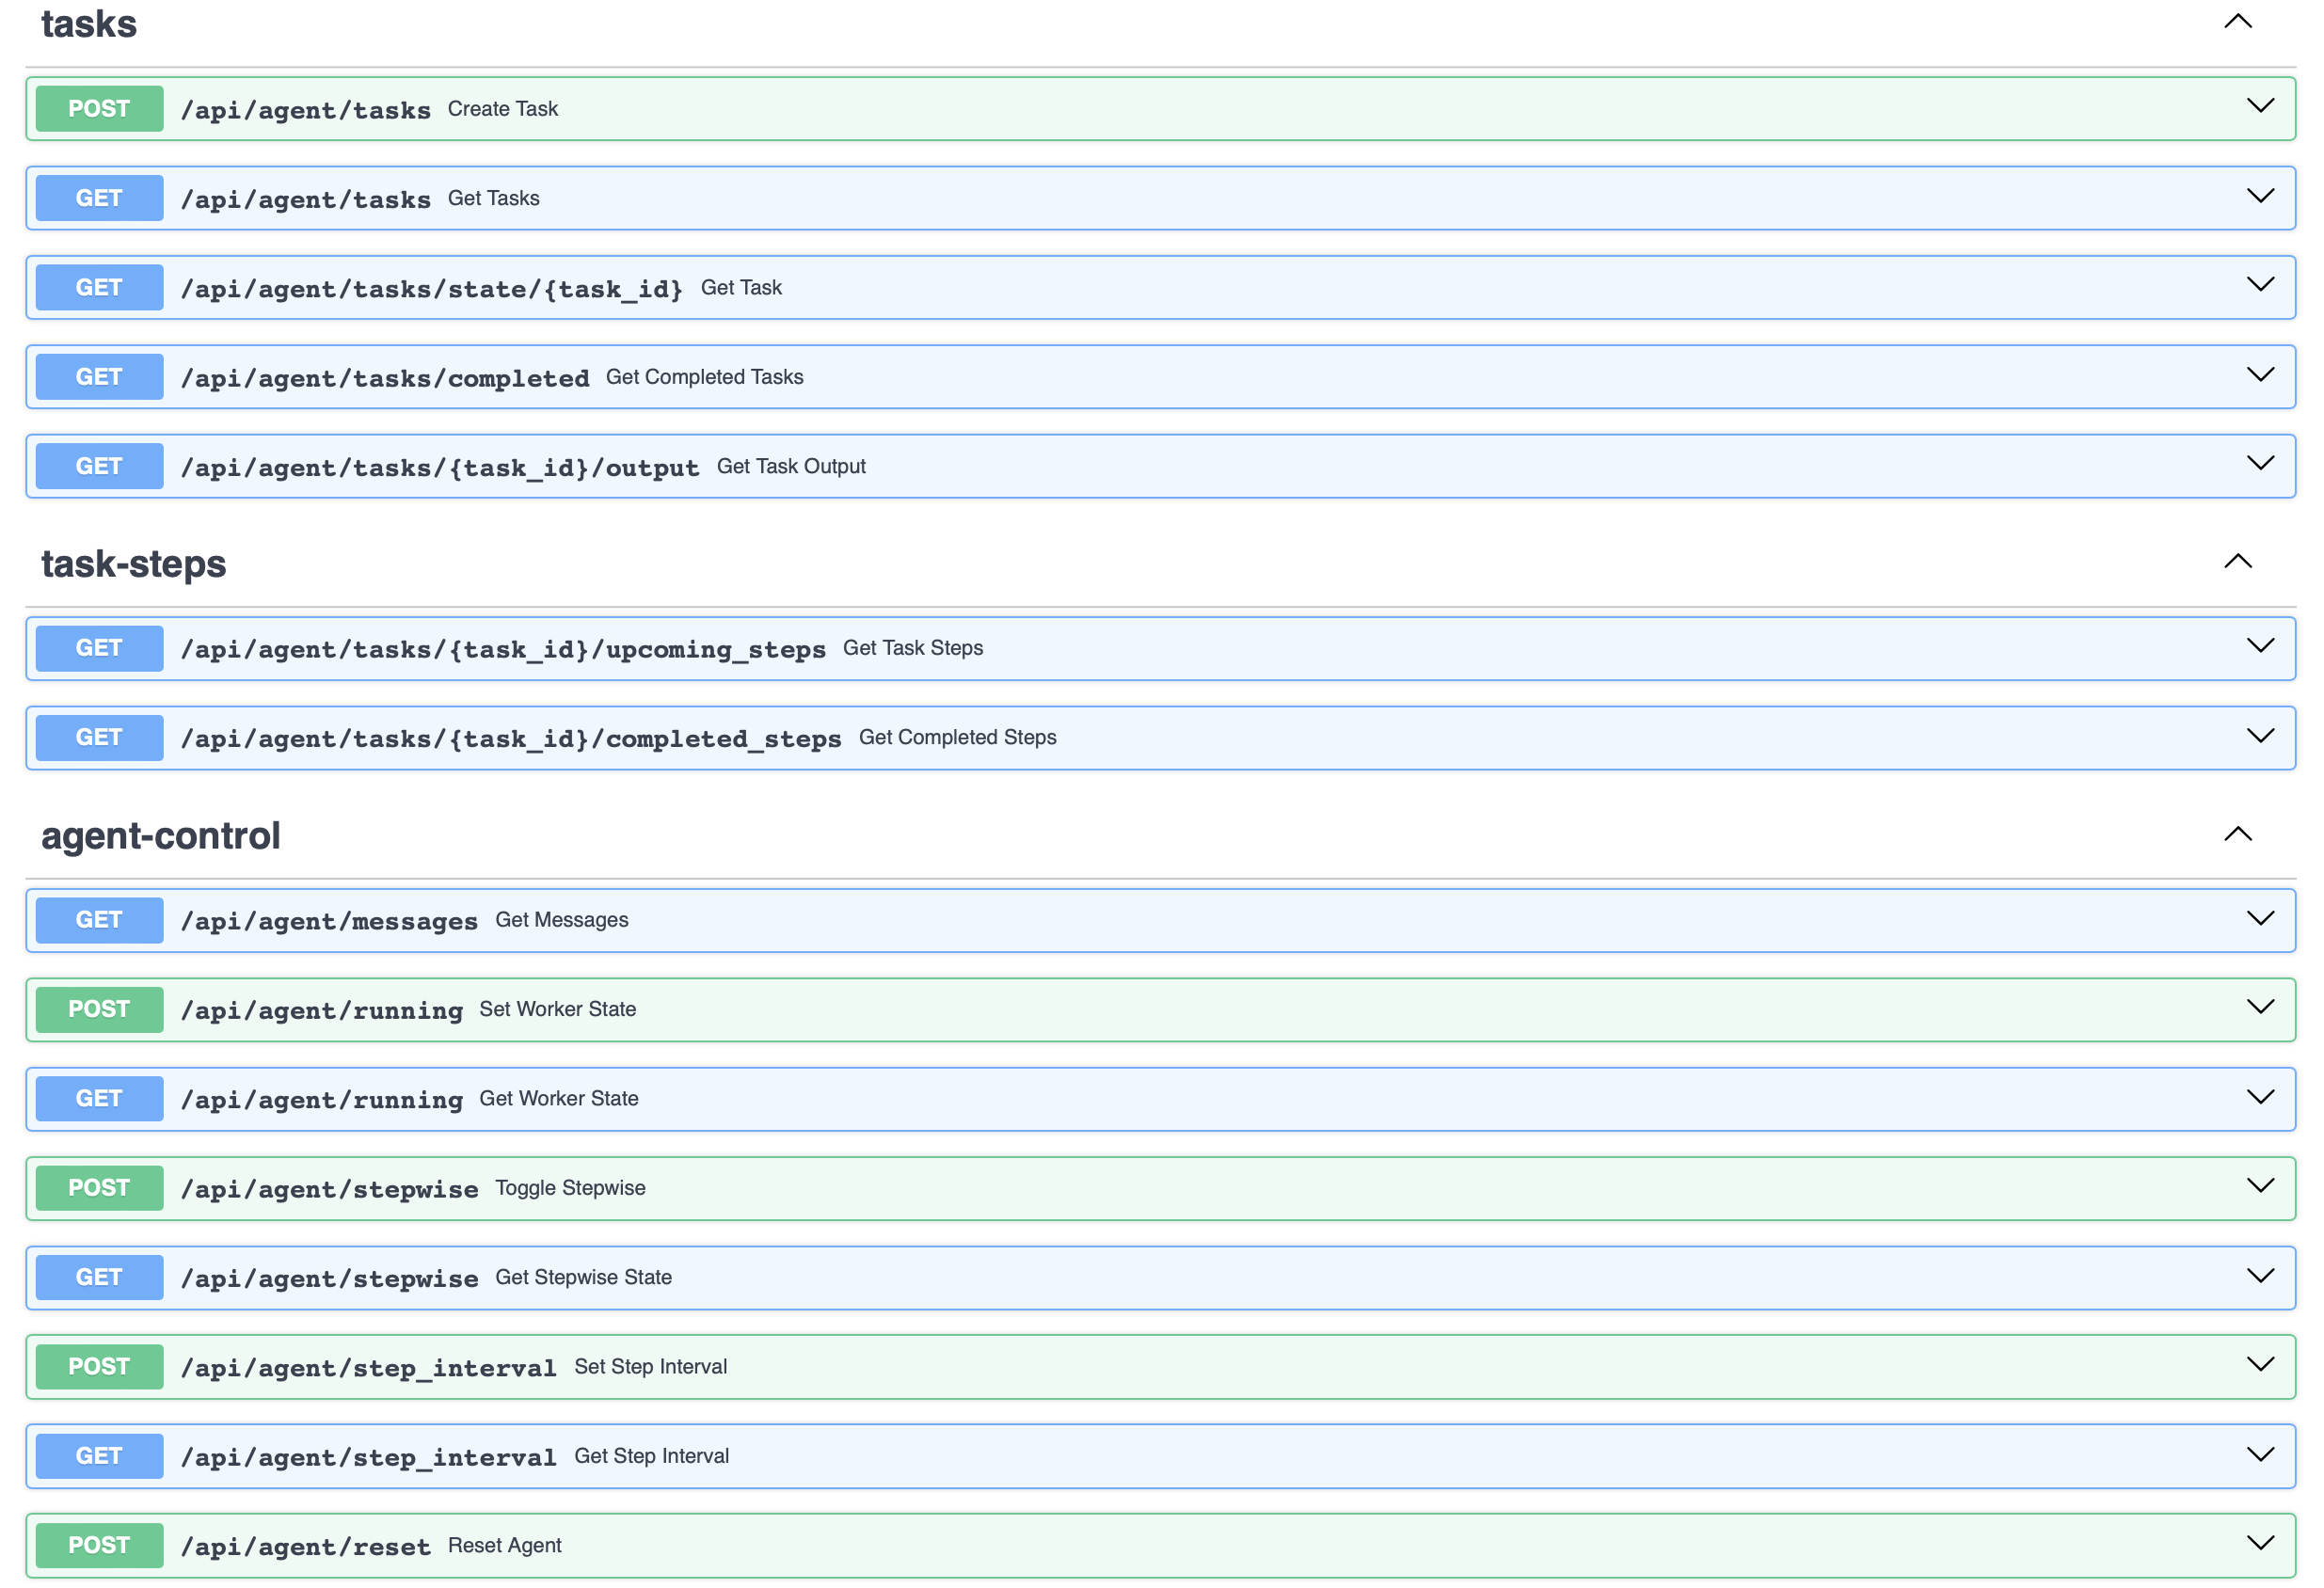Image resolution: width=2324 pixels, height=1588 pixels.
Task: Open /api/agent/messages endpoint path
Action: click(x=329, y=921)
